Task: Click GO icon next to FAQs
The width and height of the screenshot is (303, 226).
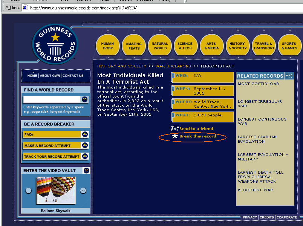Action: 85,134
